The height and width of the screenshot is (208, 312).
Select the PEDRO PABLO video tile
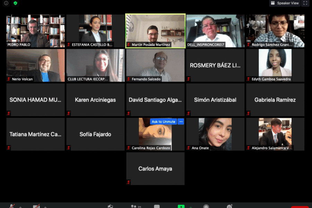(x=35, y=31)
